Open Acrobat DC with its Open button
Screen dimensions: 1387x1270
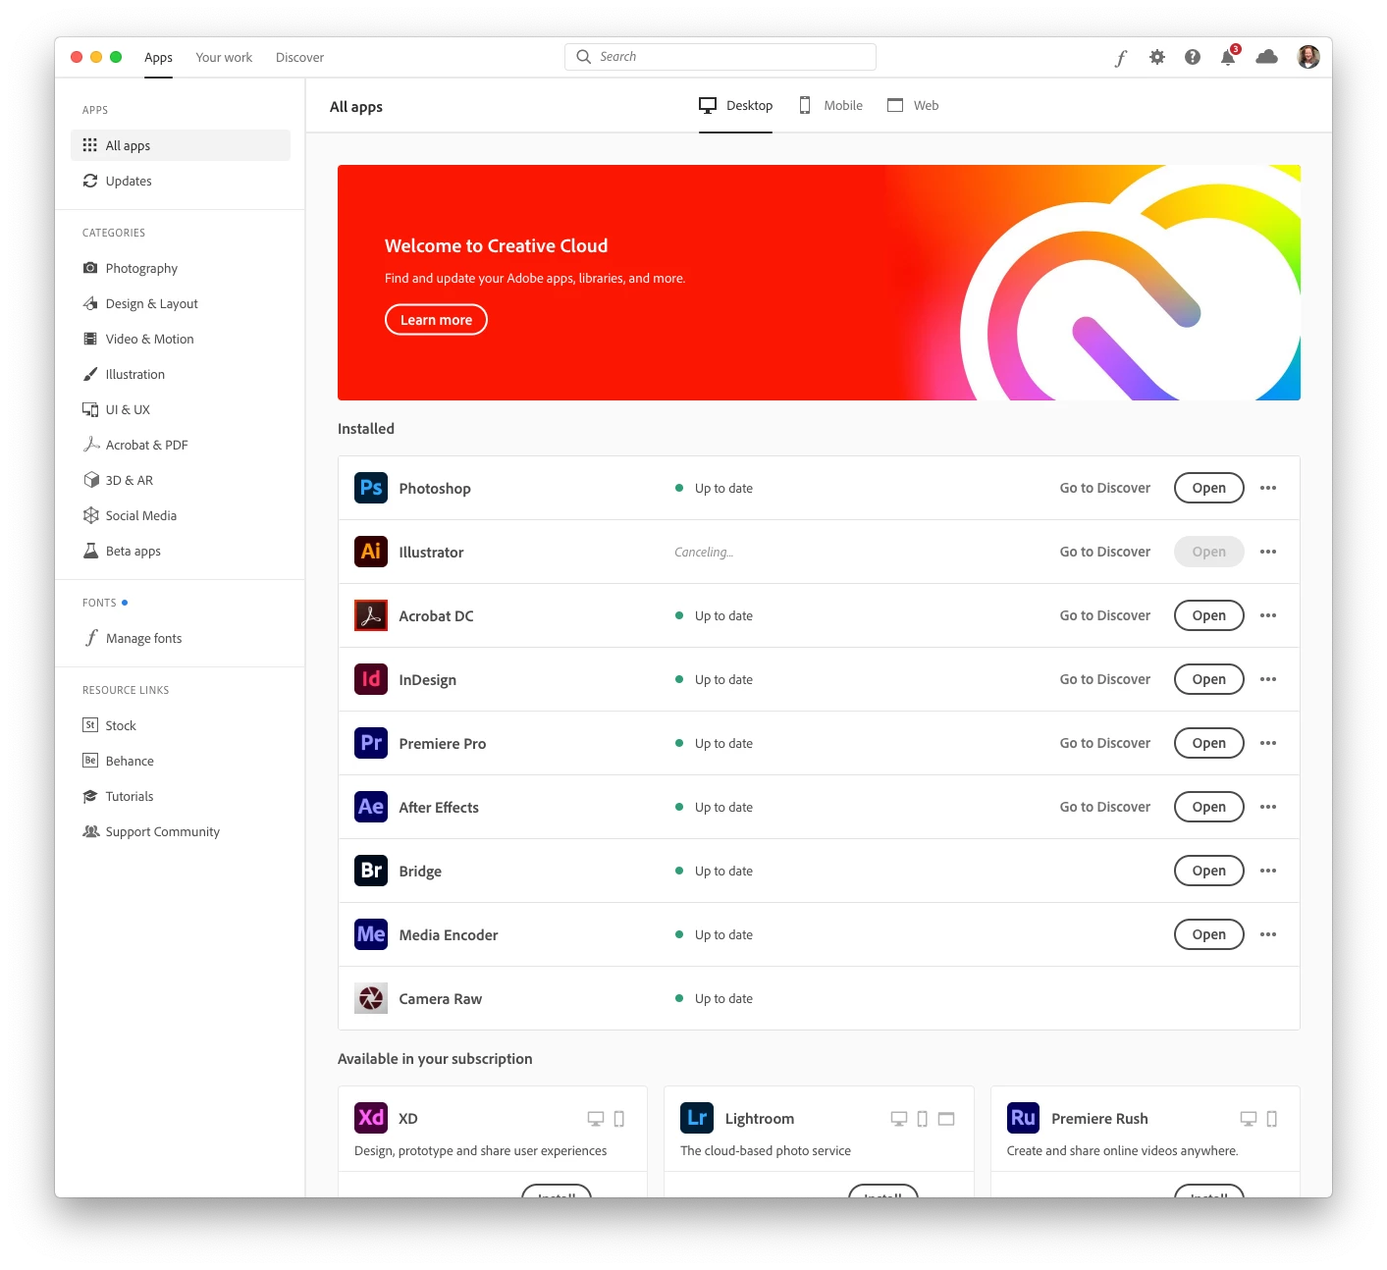pyautogui.click(x=1208, y=615)
